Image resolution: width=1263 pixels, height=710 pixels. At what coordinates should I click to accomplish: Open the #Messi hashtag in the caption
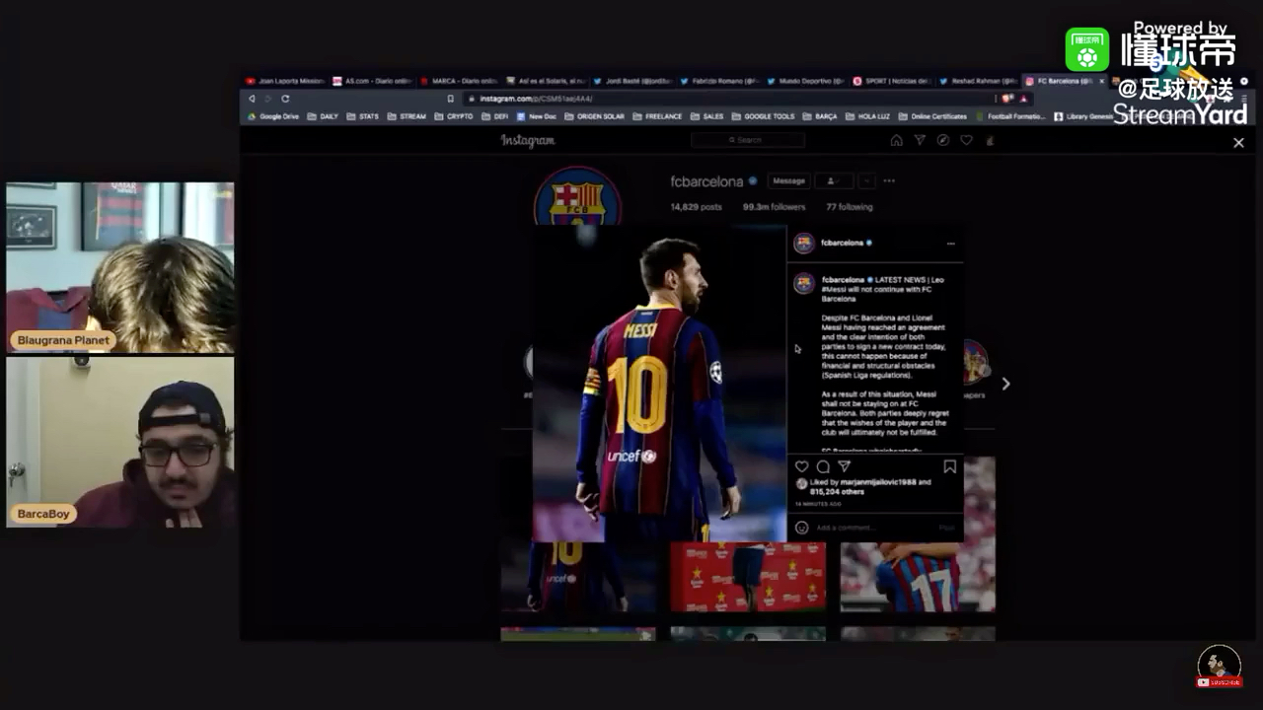click(834, 289)
